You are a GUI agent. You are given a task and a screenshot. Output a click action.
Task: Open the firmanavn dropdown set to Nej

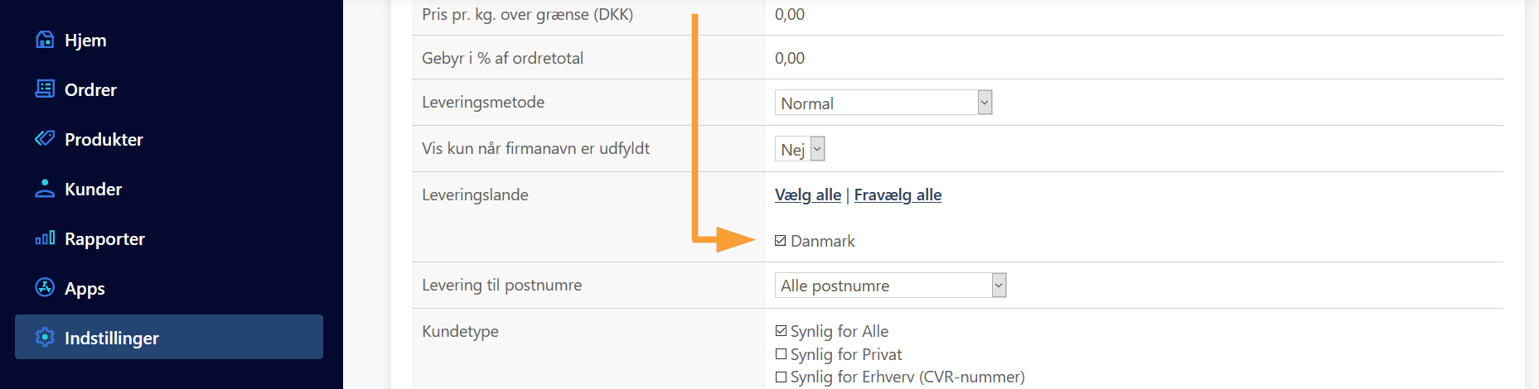tap(800, 149)
